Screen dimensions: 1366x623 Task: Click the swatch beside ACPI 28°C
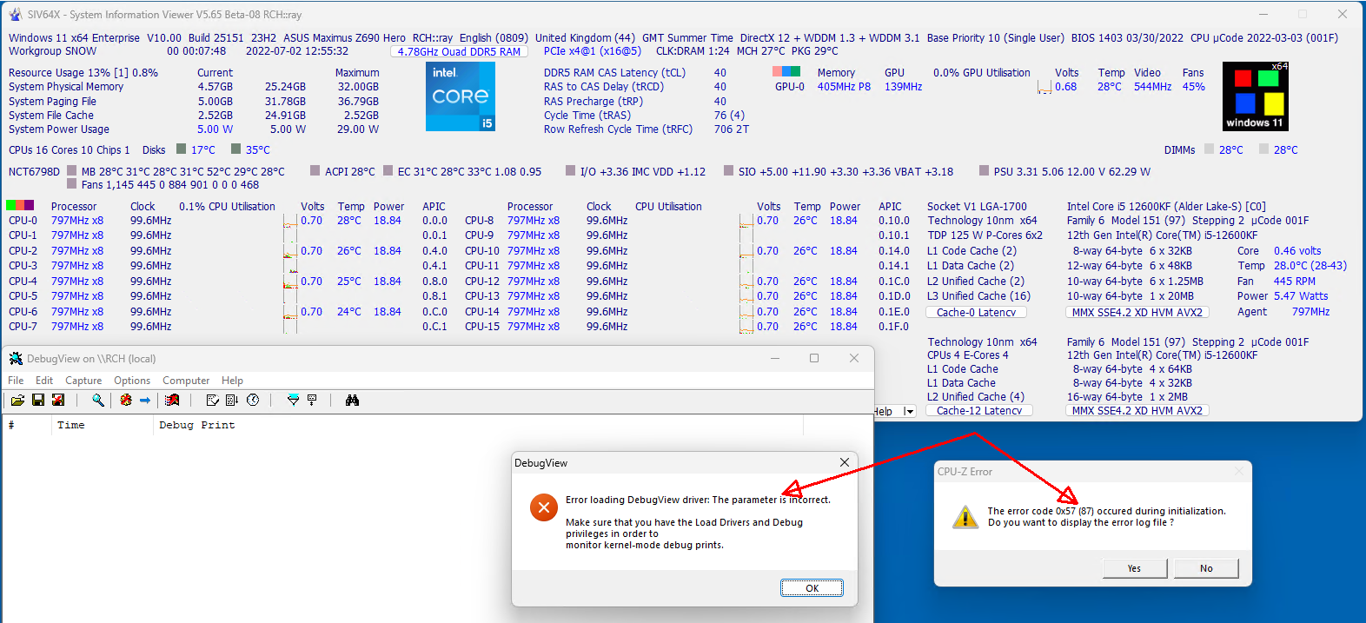pos(315,170)
